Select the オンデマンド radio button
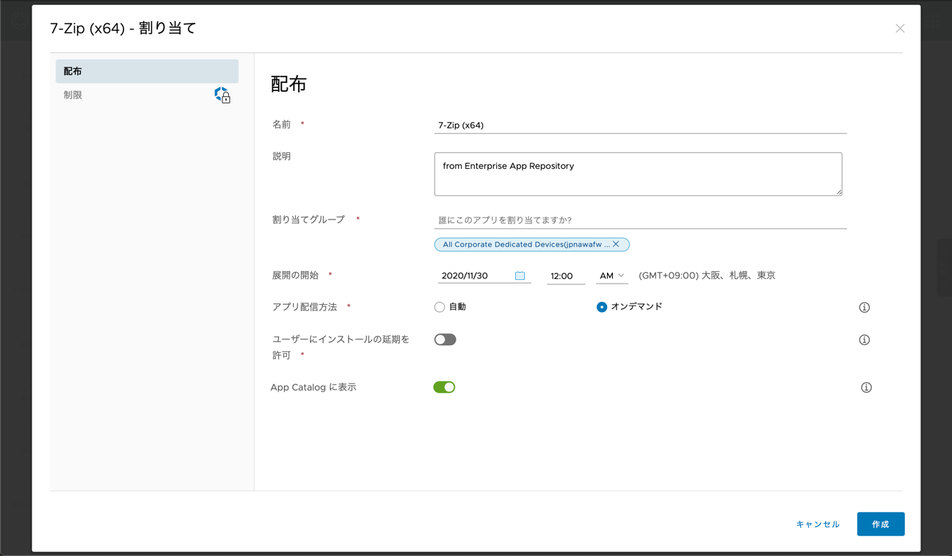952x556 pixels. (601, 307)
